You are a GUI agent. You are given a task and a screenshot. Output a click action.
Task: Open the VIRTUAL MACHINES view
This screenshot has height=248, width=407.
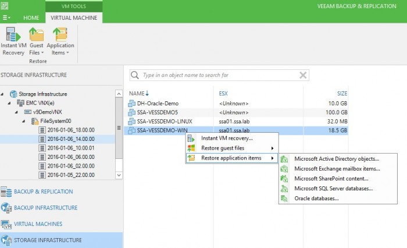point(38,224)
